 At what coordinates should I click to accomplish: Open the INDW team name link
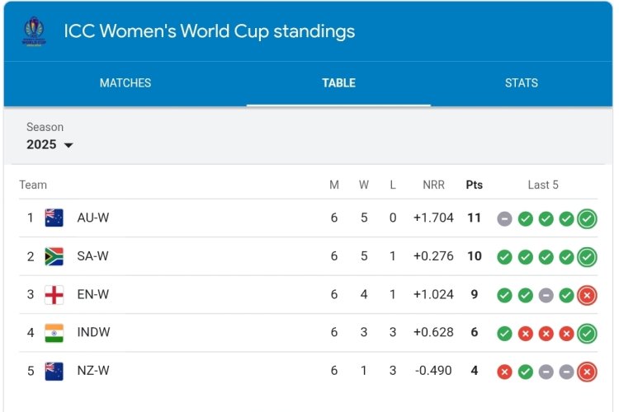pos(93,333)
